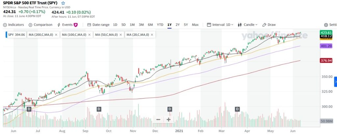The height and width of the screenshot is (140, 337).
Task: Expand the blue side panel arrow
Action: click(x=335, y=82)
